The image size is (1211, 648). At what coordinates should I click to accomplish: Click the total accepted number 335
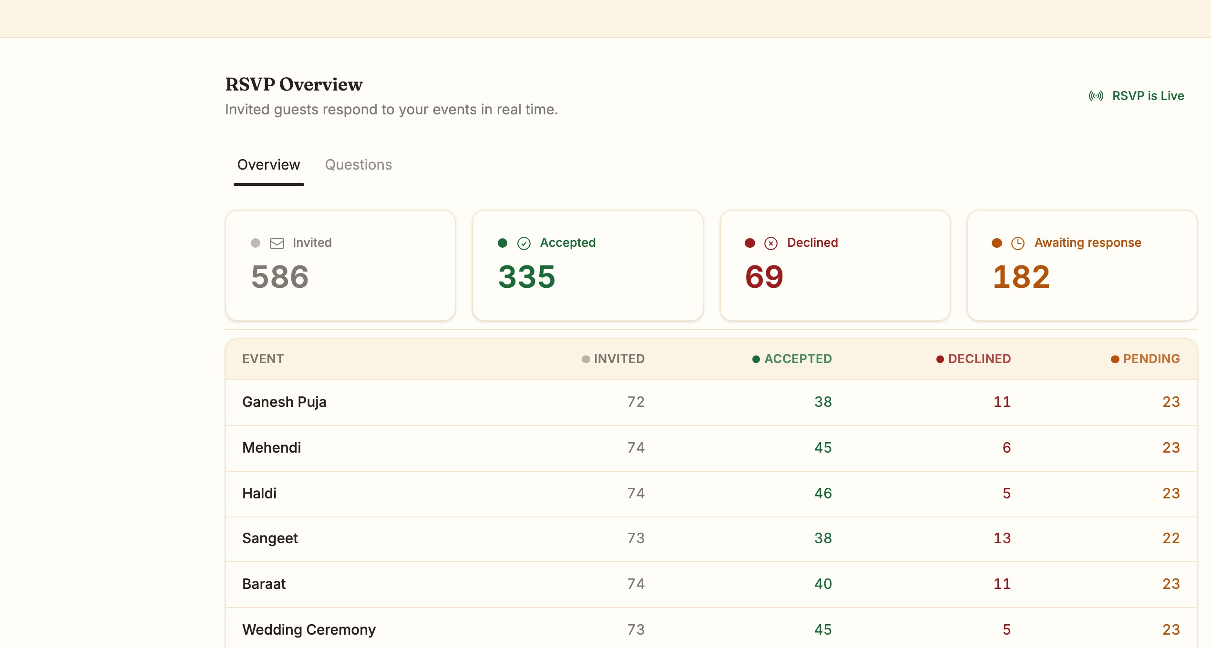pyautogui.click(x=527, y=277)
